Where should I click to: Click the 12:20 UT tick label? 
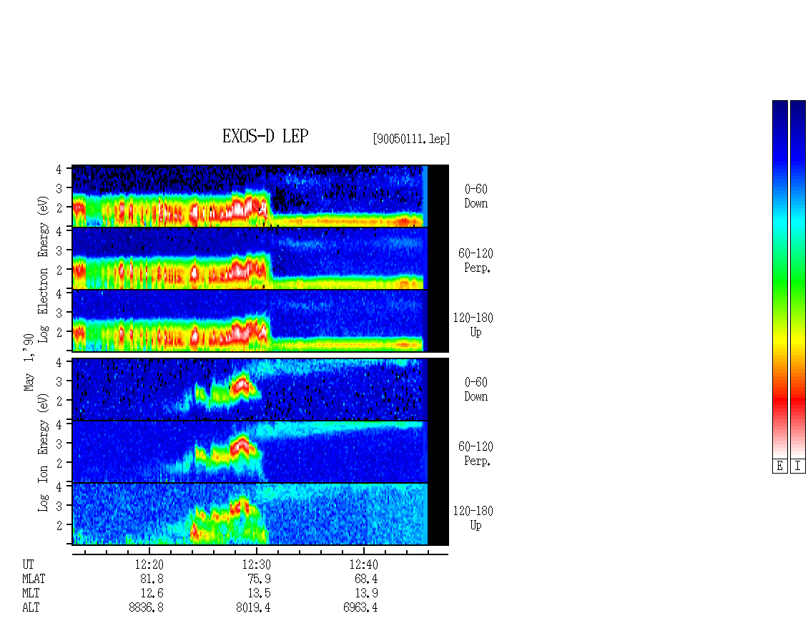149,564
